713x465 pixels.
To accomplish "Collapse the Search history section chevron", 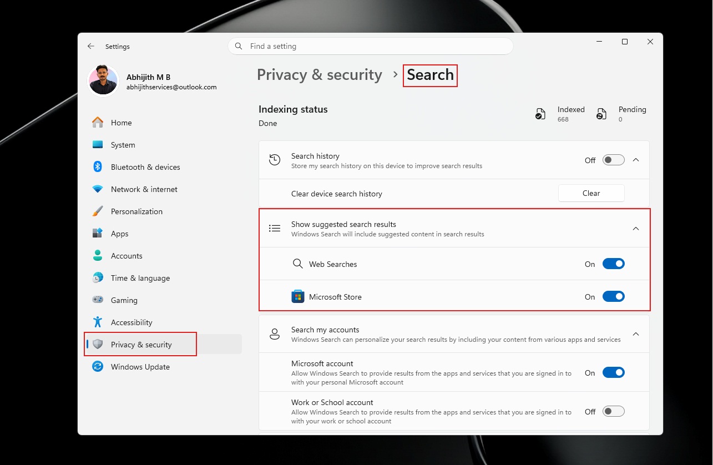I will (636, 160).
